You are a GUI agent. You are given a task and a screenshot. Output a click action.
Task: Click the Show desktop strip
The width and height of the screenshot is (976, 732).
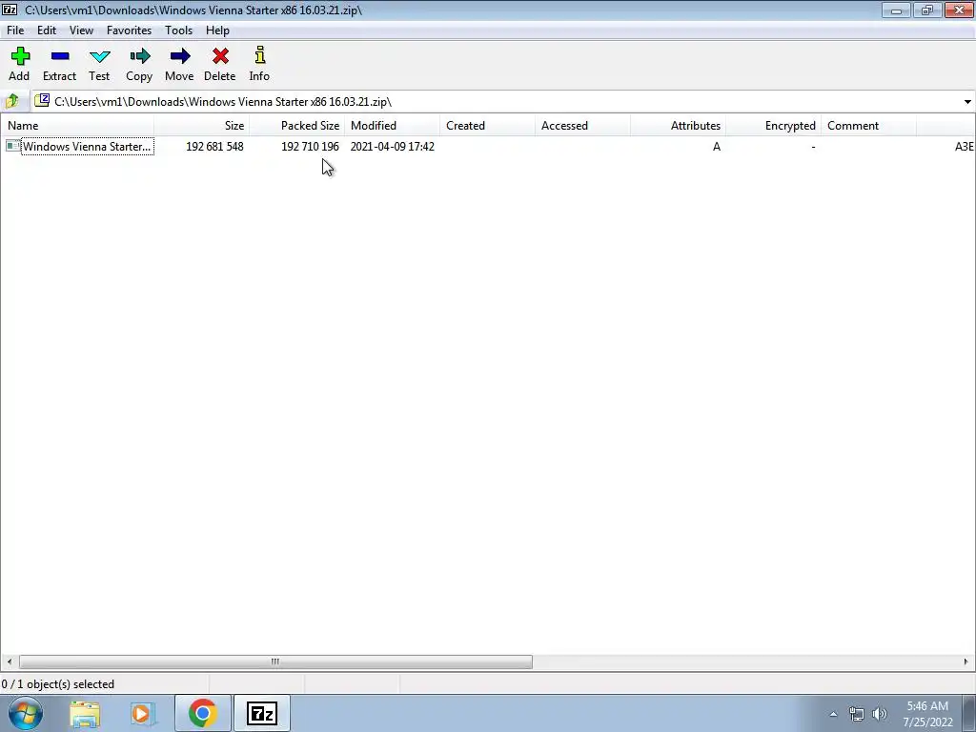tap(969, 713)
